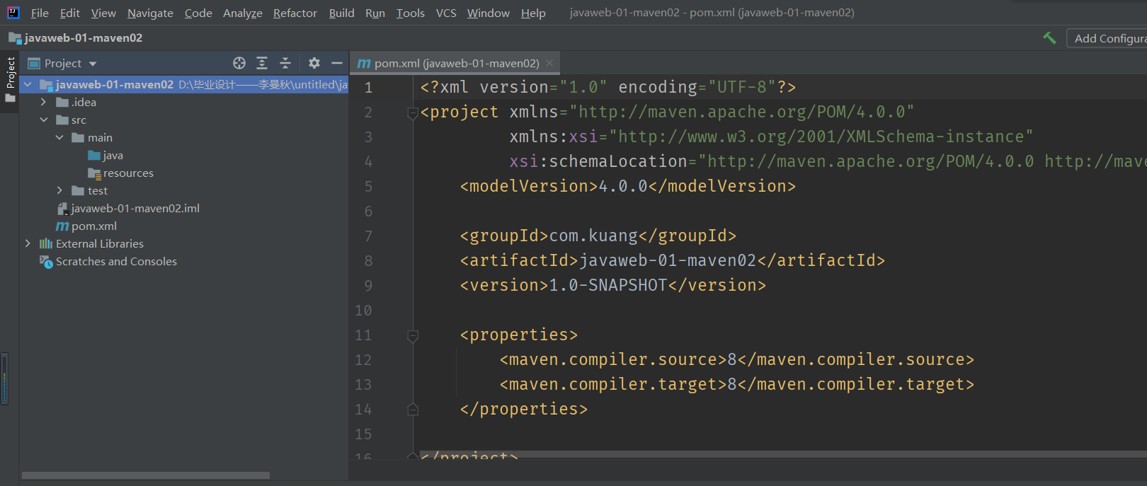Open the Help menu

(x=533, y=13)
